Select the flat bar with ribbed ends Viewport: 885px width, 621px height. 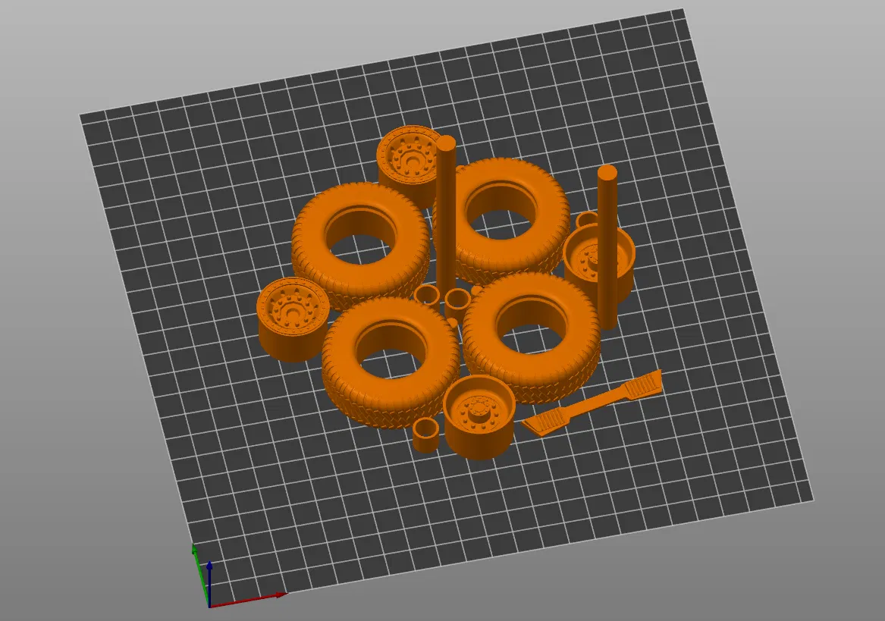click(592, 403)
